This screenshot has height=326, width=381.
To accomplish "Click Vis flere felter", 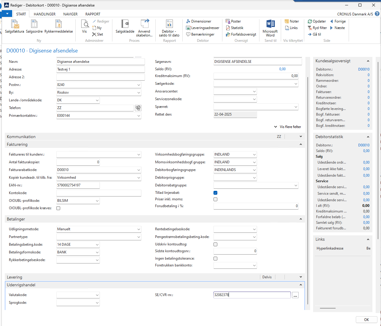I will [x=288, y=127].
